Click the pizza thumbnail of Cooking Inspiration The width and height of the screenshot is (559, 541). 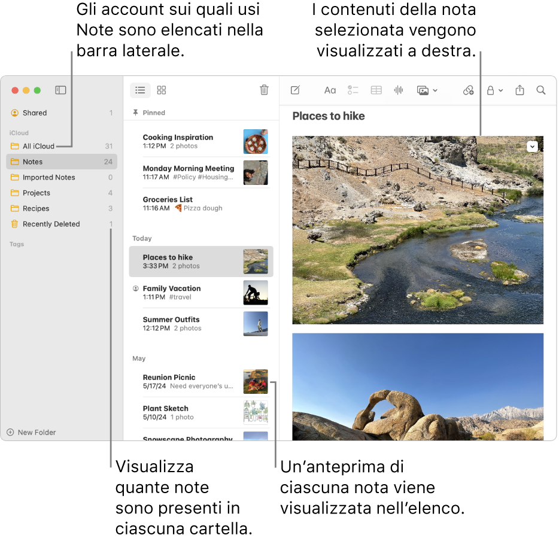(256, 141)
